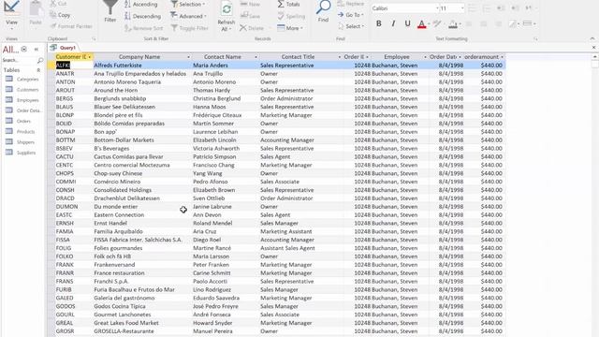The width and height of the screenshot is (599, 337).
Task: Click Toggle Filter
Action: (189, 28)
